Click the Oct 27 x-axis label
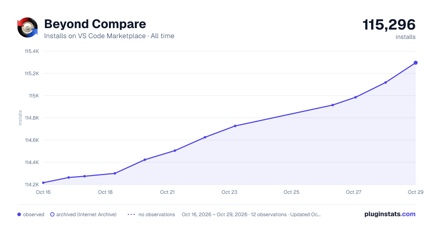The width and height of the screenshot is (433, 227). 354,192
